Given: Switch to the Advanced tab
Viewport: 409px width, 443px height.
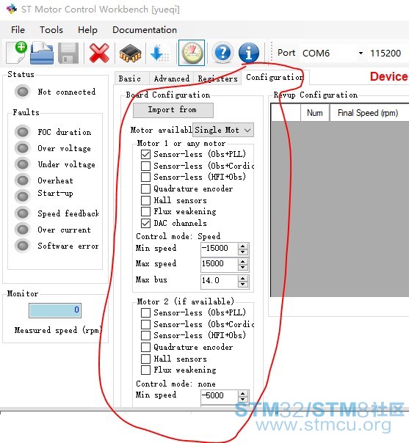Looking at the screenshot, I should pos(172,78).
